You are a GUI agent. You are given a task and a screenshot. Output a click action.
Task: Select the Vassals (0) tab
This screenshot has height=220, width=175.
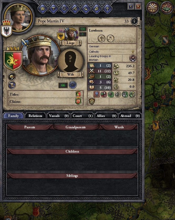click(59, 116)
